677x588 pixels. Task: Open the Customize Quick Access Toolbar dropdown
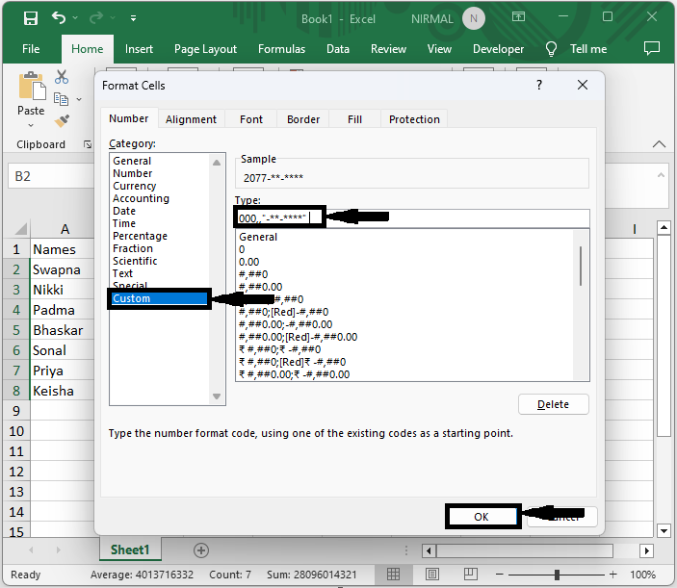pos(133,18)
